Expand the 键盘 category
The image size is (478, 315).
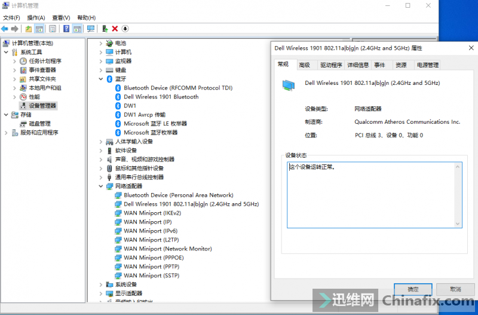click(100, 70)
